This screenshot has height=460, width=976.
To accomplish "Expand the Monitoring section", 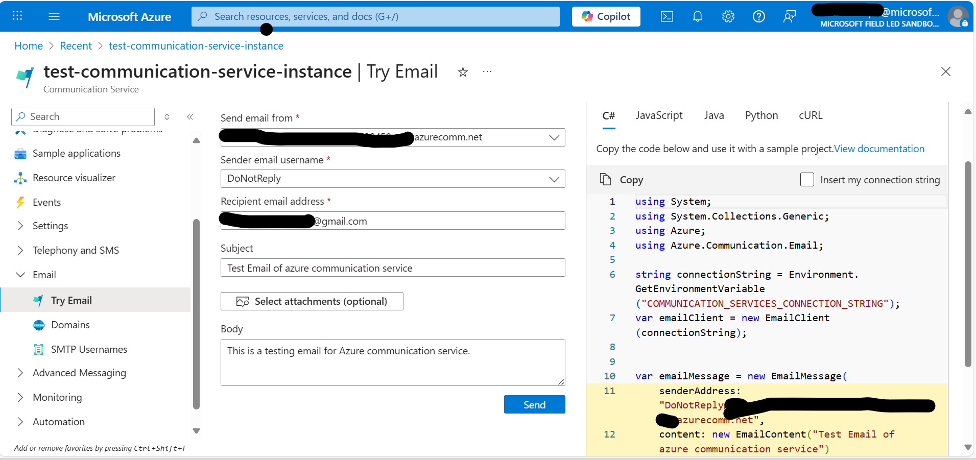I will click(x=57, y=397).
